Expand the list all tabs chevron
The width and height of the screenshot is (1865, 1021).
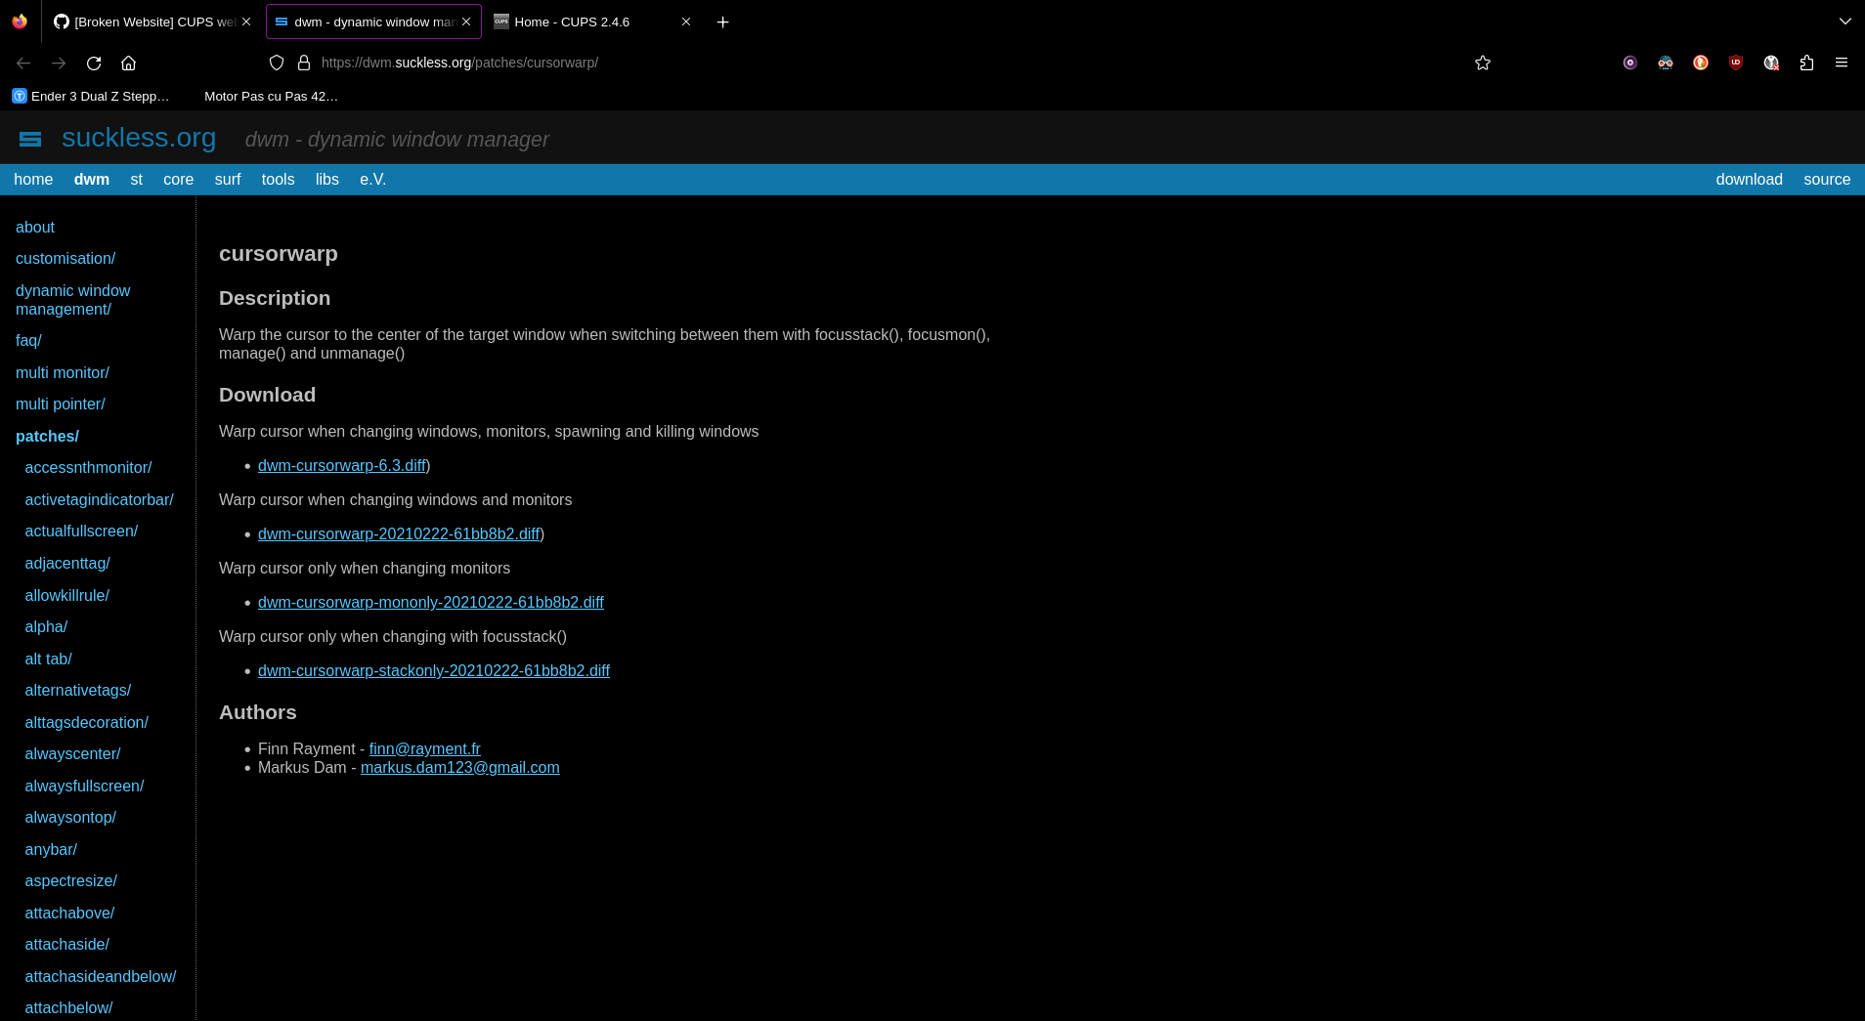point(1845,21)
